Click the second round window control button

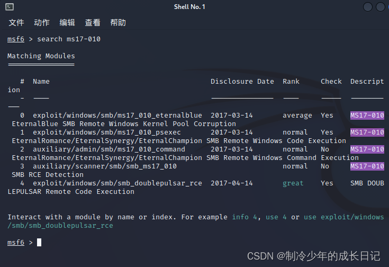(x=381, y=7)
